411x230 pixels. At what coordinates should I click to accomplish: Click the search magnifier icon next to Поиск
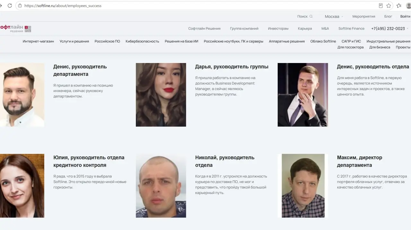pos(311,16)
